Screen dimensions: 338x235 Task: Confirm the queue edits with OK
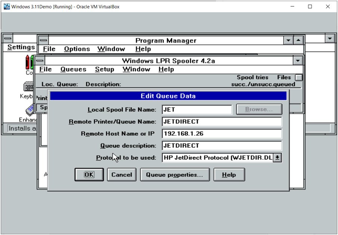89,175
